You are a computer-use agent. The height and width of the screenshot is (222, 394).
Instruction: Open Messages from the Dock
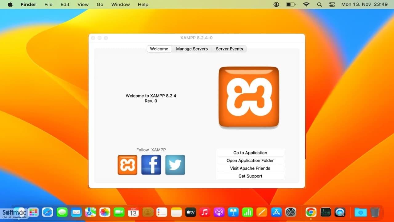coord(62,212)
